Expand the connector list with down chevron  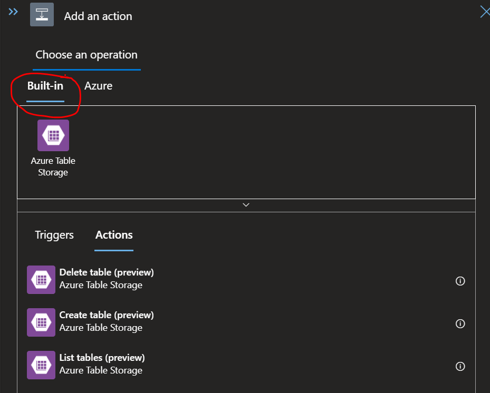coord(245,204)
